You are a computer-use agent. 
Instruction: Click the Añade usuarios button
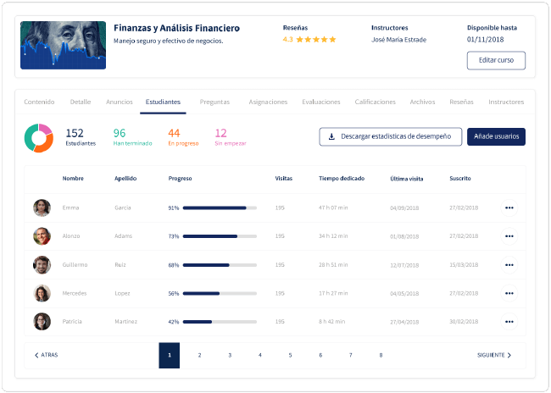point(496,136)
